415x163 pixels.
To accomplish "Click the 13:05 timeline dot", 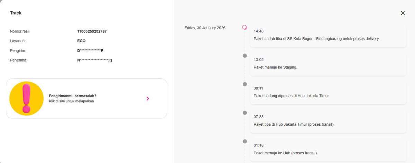I will 245,56.
